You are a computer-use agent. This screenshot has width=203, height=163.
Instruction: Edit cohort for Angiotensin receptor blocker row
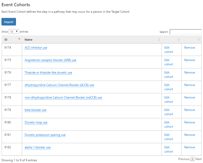[169, 62]
